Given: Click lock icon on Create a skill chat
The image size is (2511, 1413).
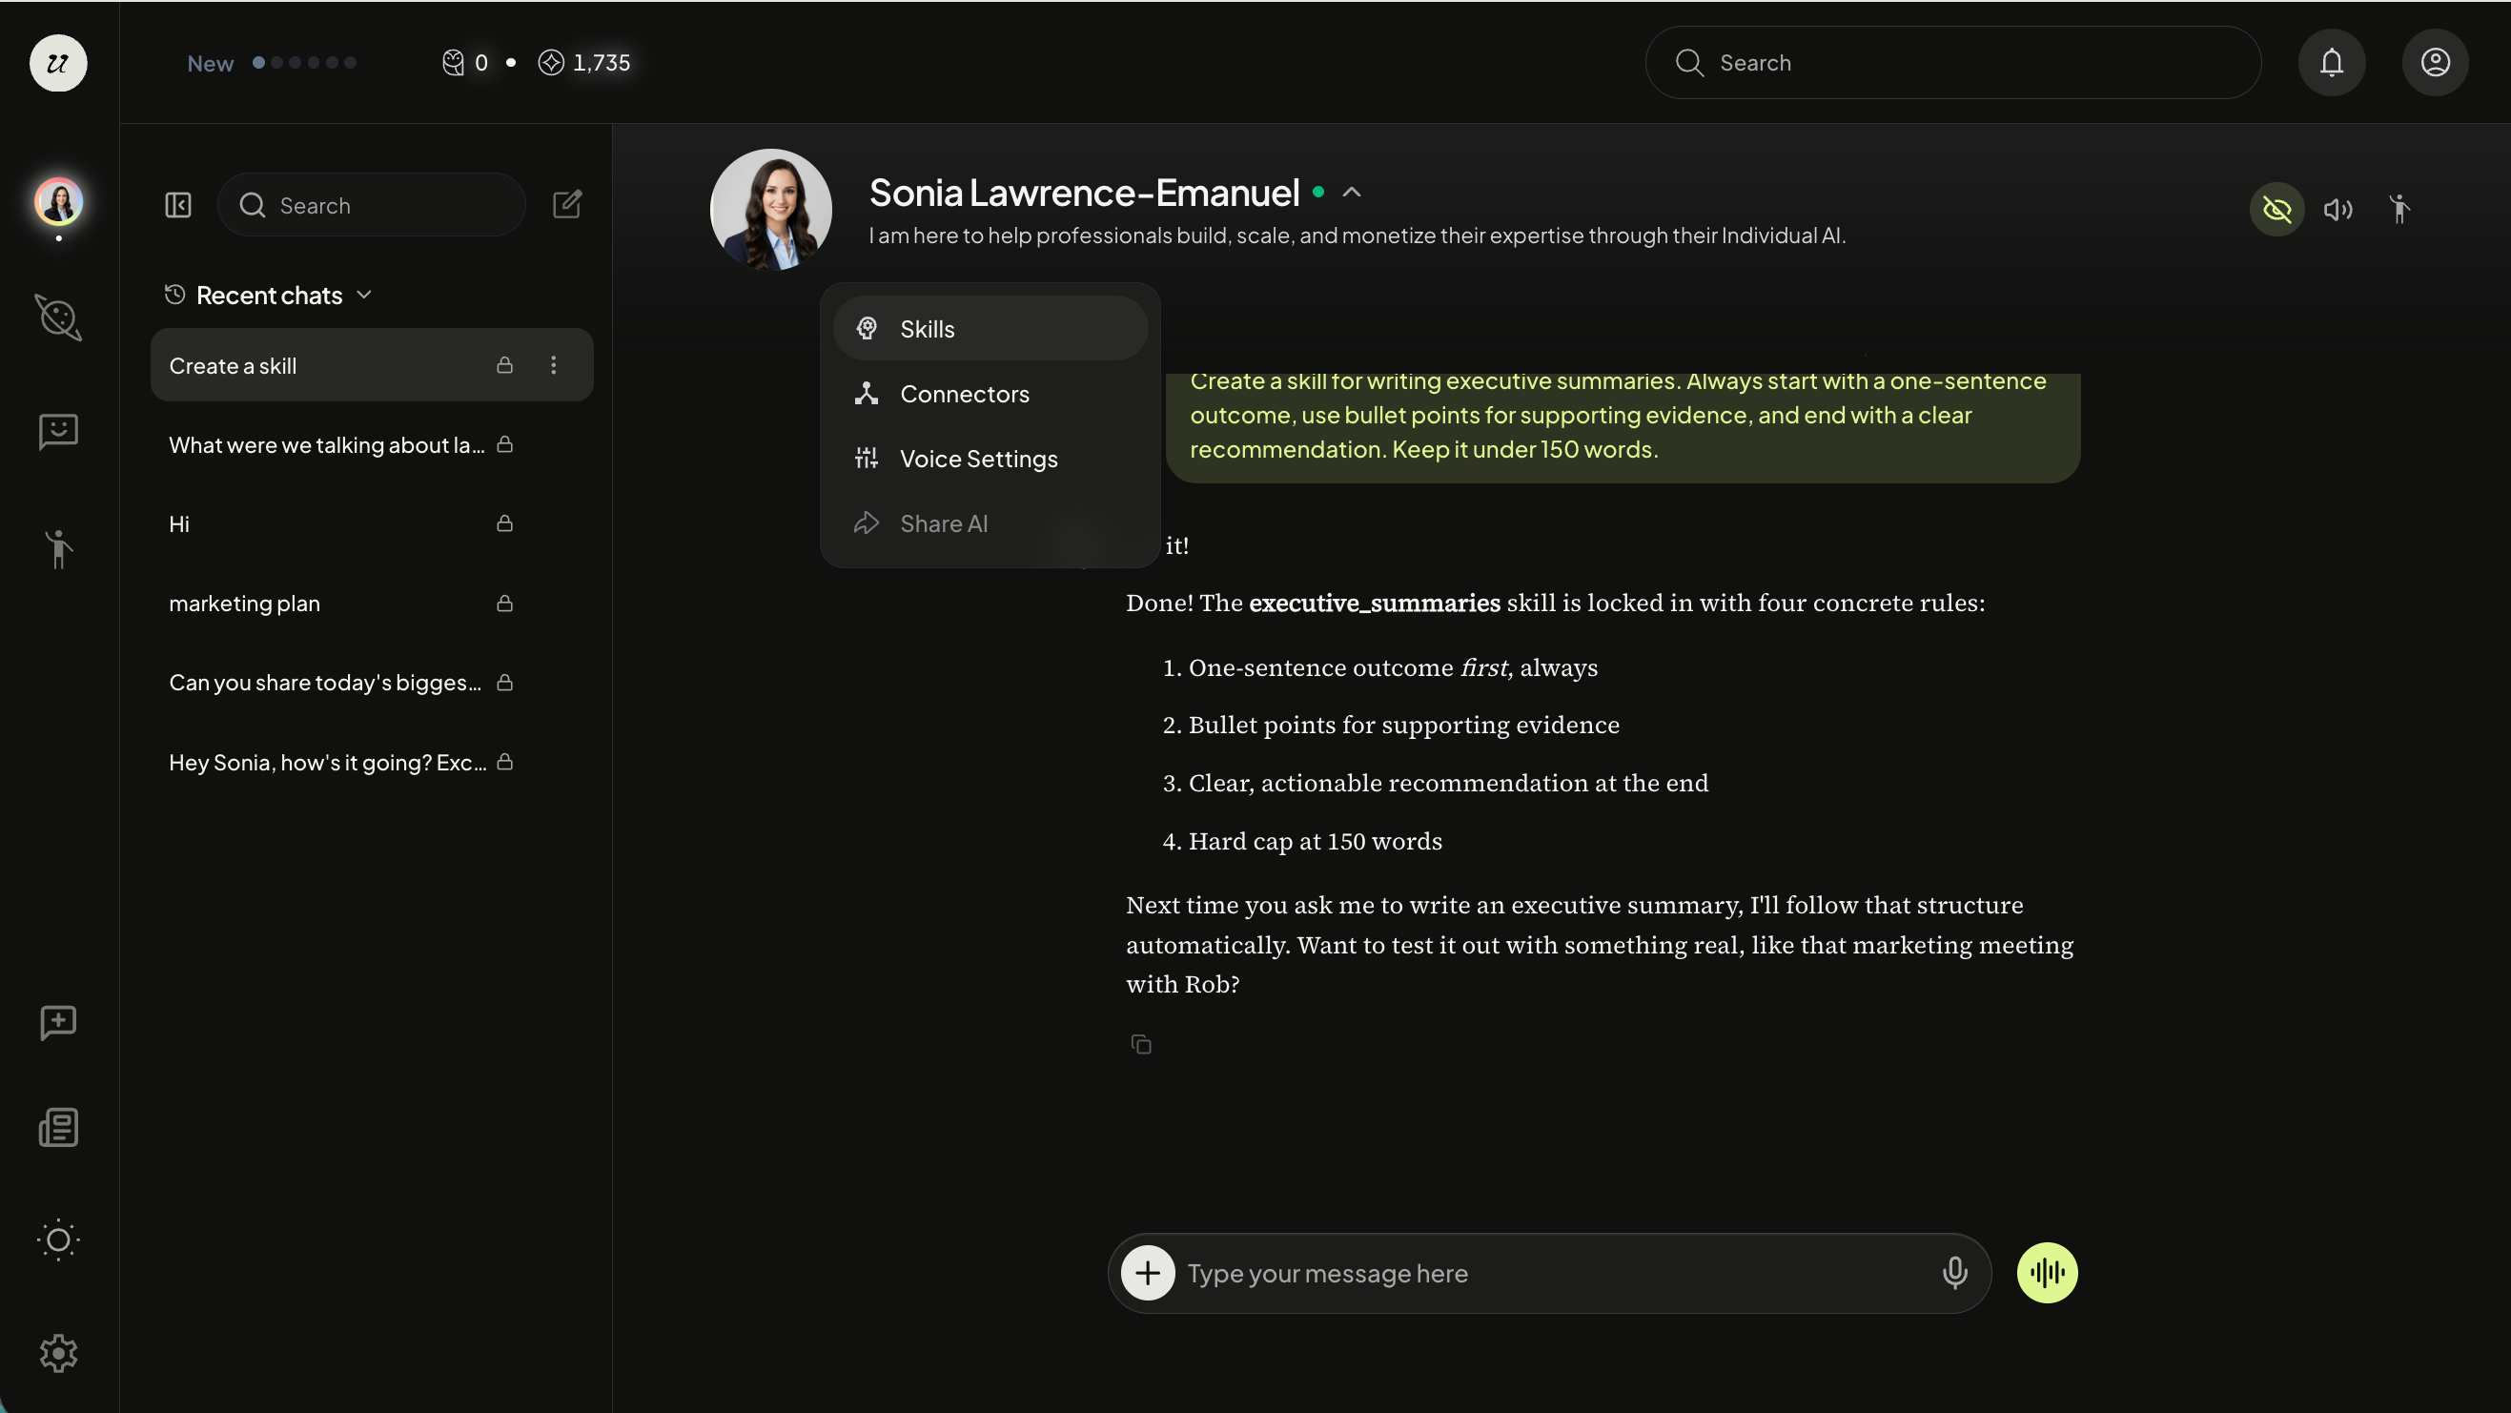Looking at the screenshot, I should pyautogui.click(x=505, y=365).
